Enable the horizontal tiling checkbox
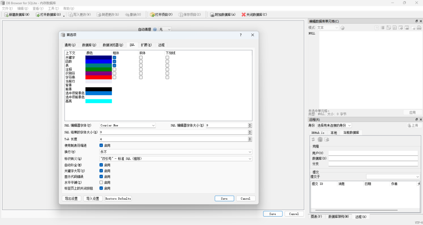Screen dimensions: 423x225 coord(101,182)
